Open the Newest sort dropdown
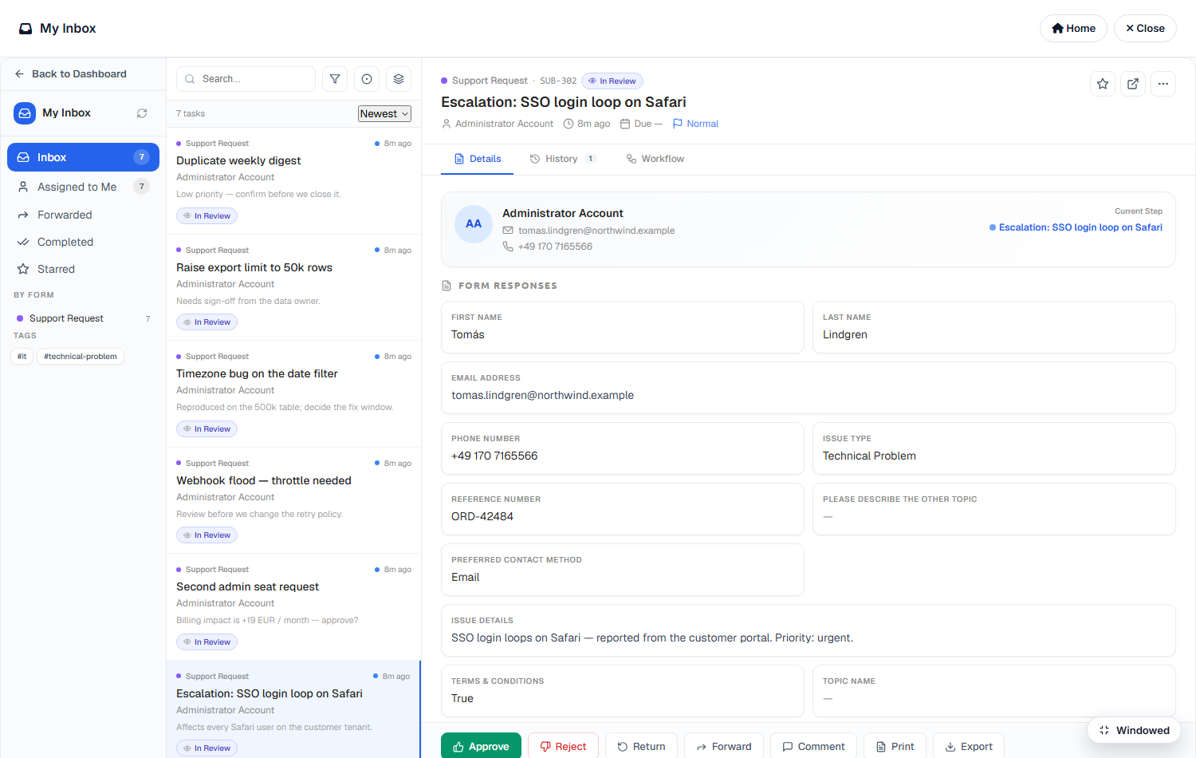The image size is (1196, 758). coord(384,114)
